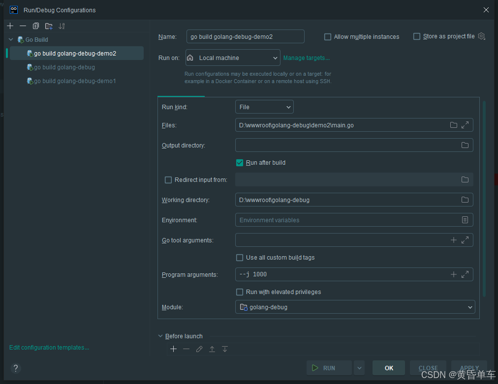Select go build golang-debug configuration
The height and width of the screenshot is (384, 498).
(x=64, y=67)
